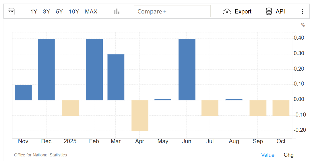Click the December blue bar
The height and width of the screenshot is (161, 312).
coord(46,69)
